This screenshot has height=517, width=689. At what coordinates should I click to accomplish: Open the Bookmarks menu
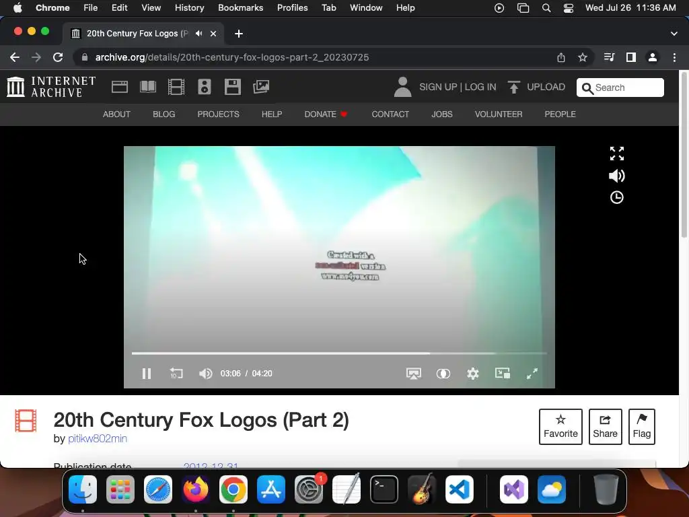[x=240, y=8]
